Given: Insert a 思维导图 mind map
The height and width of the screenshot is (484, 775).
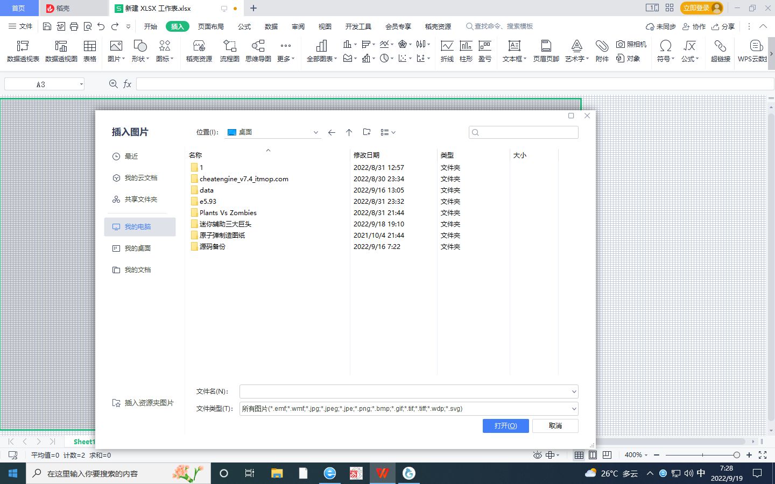Looking at the screenshot, I should (x=258, y=51).
